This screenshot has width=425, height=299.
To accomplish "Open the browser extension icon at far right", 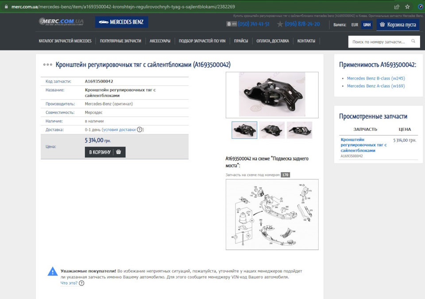I will pos(421,7).
